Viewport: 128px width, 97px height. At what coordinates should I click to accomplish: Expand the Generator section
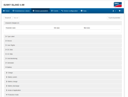[63, 63]
